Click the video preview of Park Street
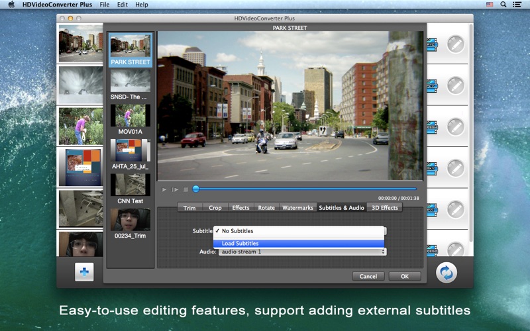530x331 pixels. (x=290, y=106)
